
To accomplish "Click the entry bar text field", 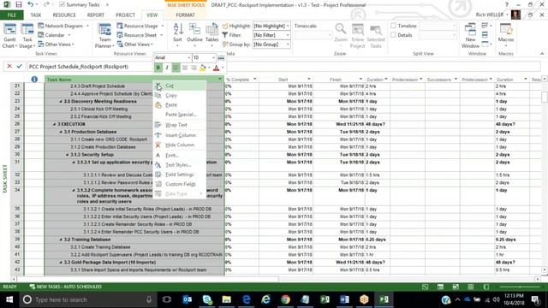I will 283,67.
